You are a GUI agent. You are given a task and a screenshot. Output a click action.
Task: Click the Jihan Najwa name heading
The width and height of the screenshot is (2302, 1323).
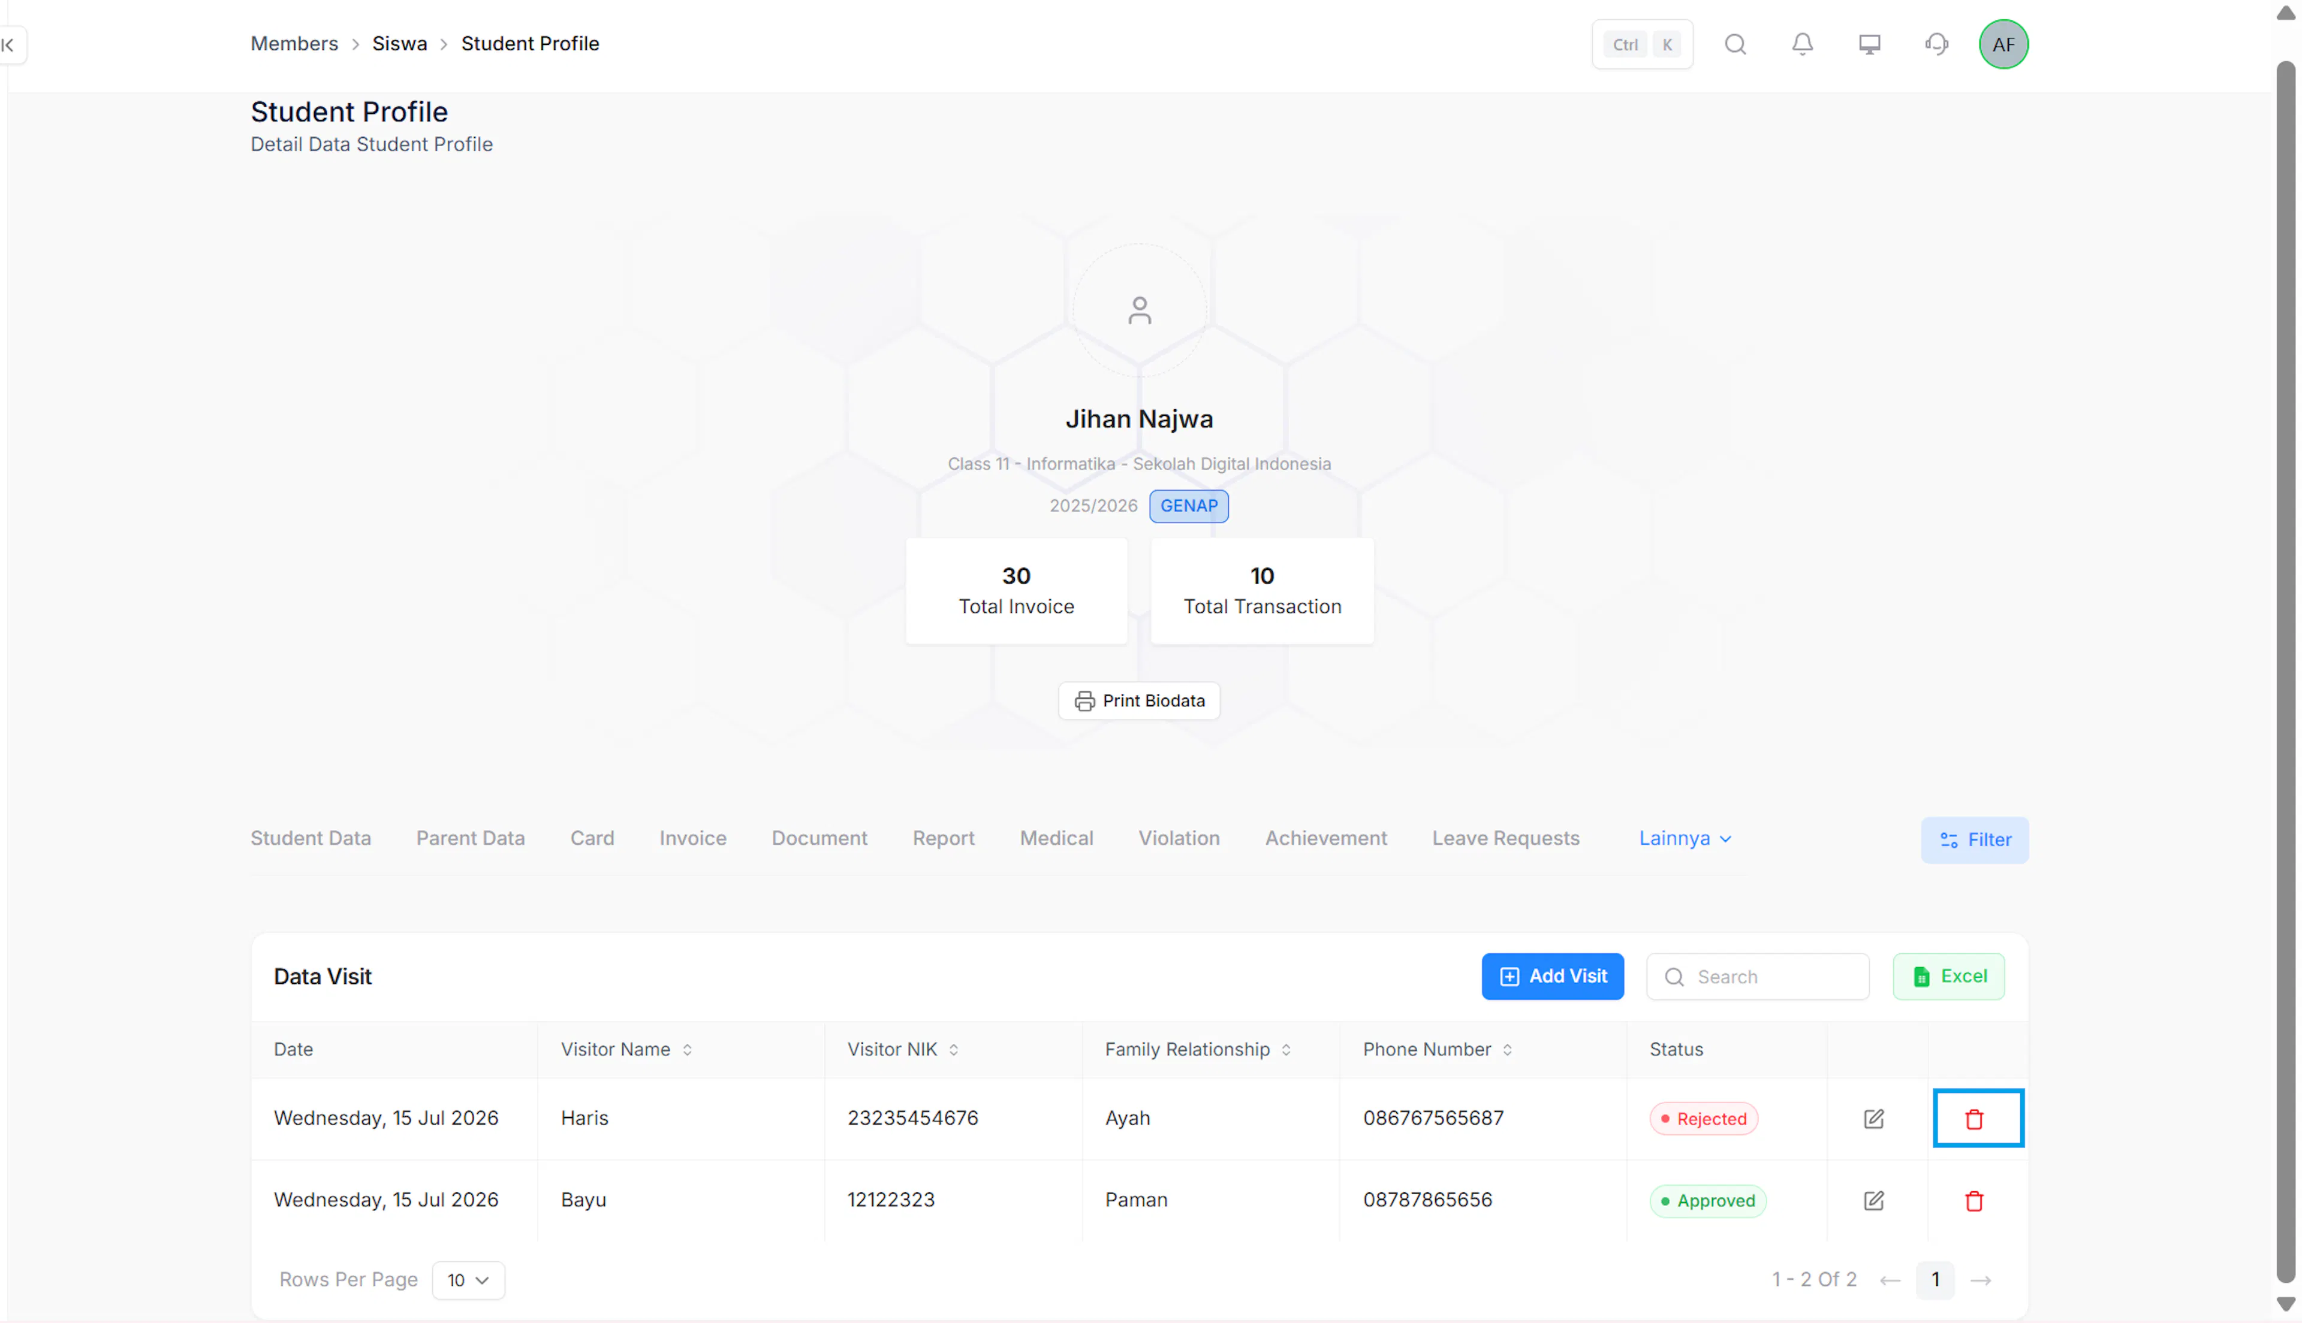point(1139,419)
